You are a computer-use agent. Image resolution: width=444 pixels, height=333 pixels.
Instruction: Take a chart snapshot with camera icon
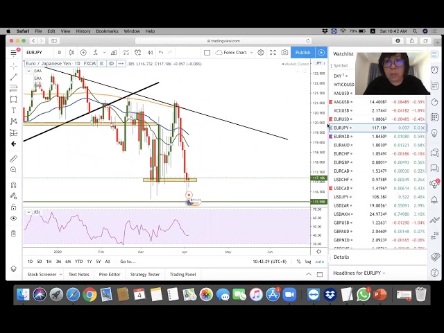coord(284,53)
